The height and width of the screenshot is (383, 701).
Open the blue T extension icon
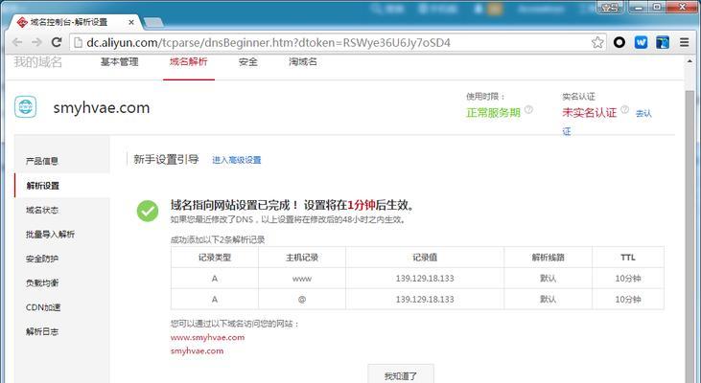coord(663,42)
